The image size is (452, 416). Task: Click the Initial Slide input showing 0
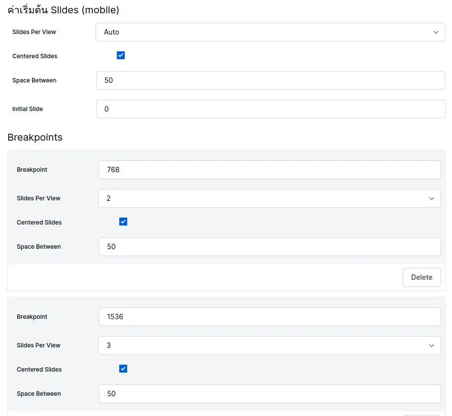point(270,109)
